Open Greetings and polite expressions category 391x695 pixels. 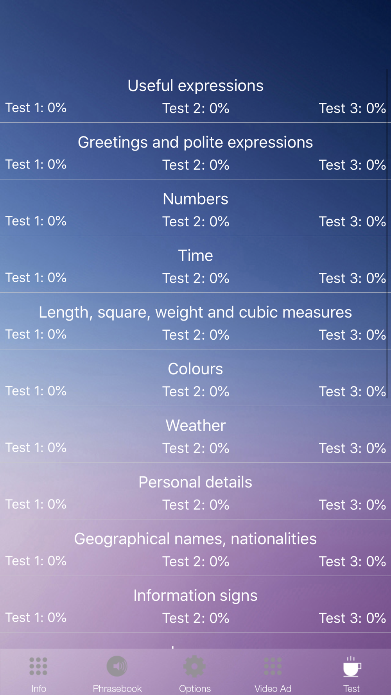(x=195, y=142)
